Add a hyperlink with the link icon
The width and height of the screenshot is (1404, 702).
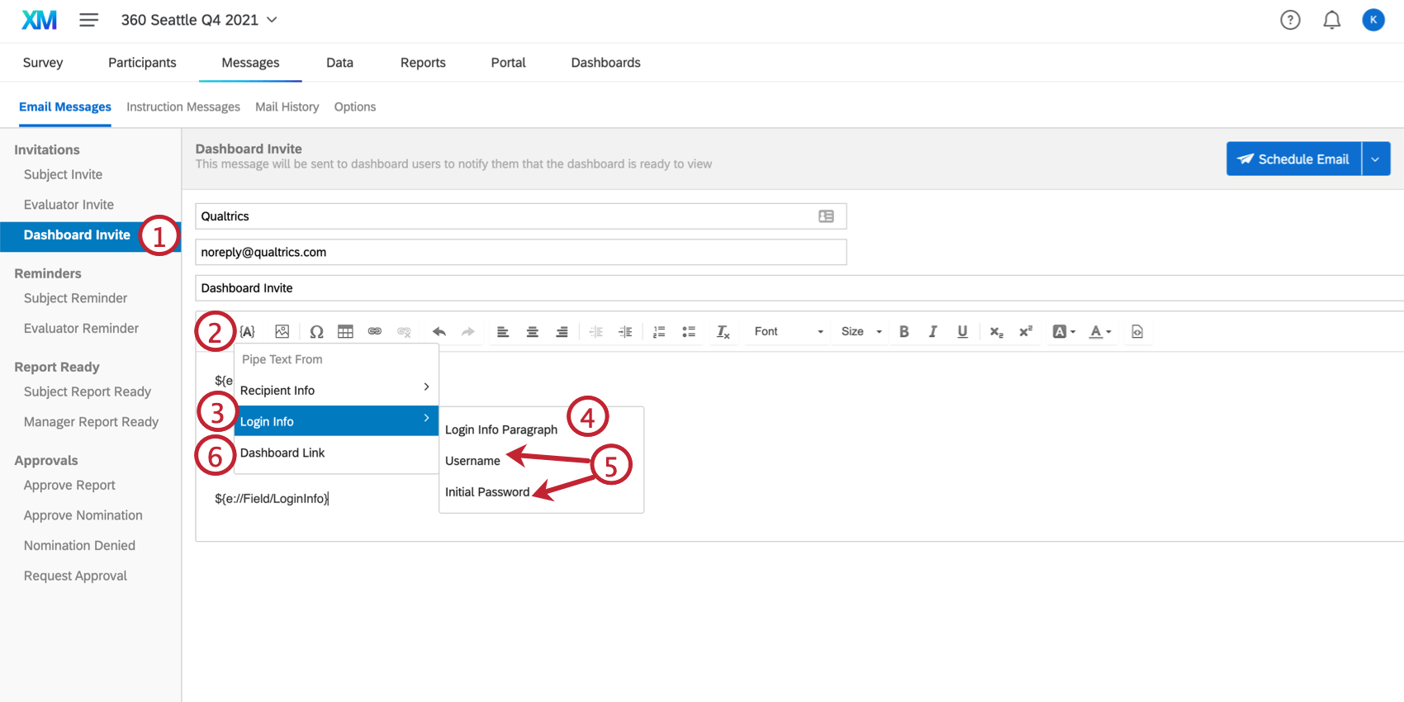tap(375, 332)
